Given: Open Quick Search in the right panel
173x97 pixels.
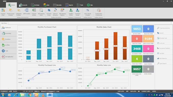Looking at the screenshot, I should pos(162,64).
